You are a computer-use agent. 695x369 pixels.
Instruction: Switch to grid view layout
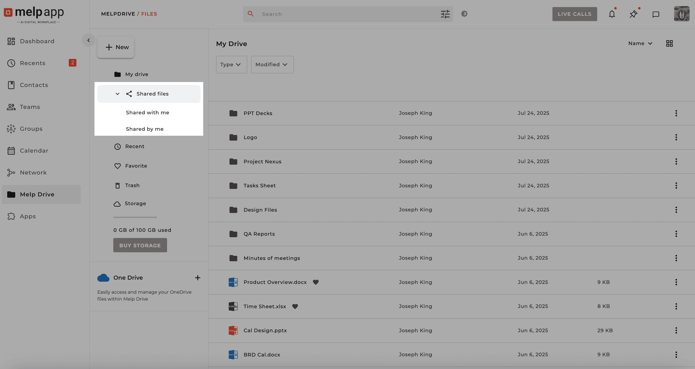coord(669,43)
